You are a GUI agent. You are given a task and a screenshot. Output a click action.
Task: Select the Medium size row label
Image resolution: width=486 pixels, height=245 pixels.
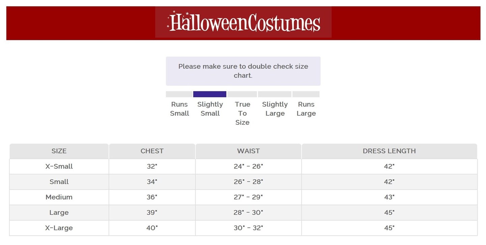[59, 197]
